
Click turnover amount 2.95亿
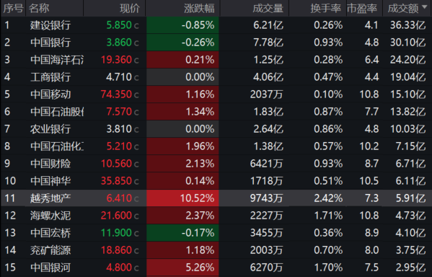(411, 268)
